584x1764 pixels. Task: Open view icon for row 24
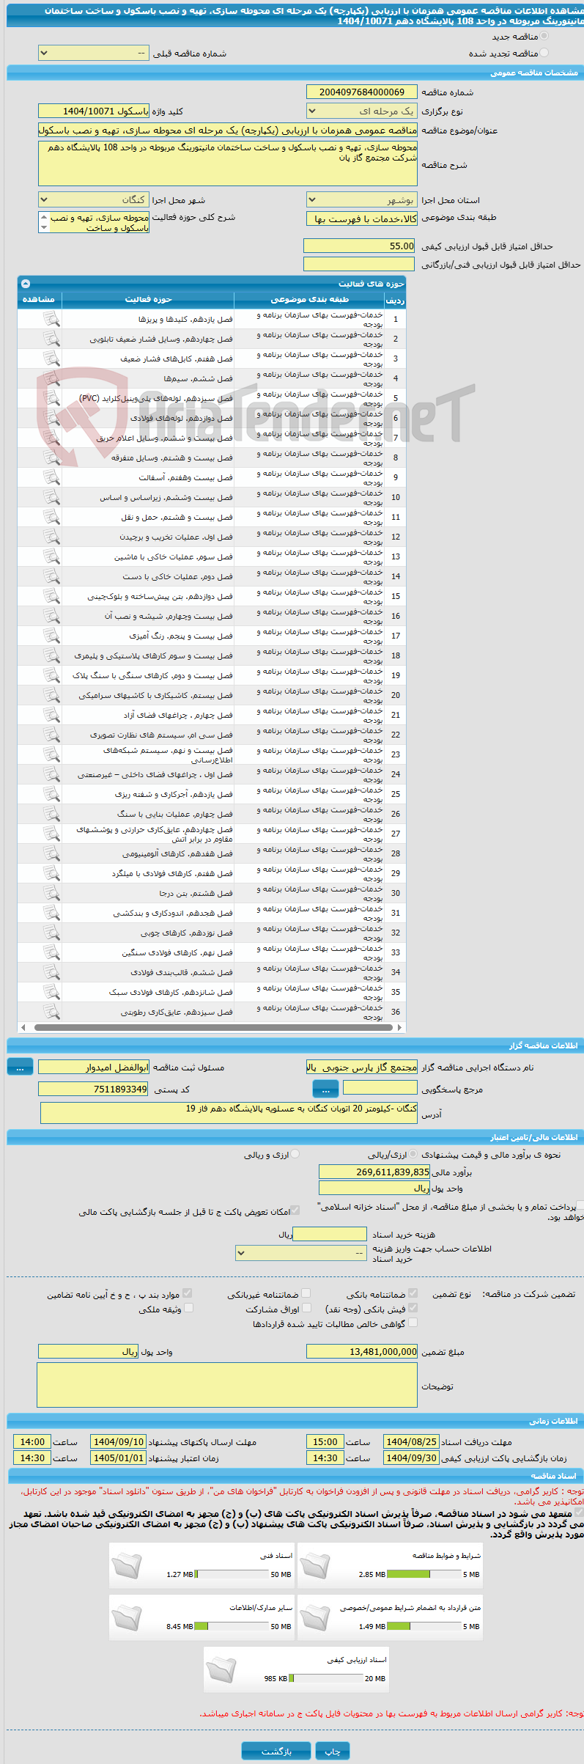(x=51, y=774)
